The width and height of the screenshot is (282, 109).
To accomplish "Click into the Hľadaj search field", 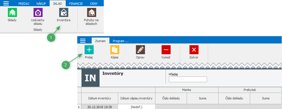I will tap(188, 79).
